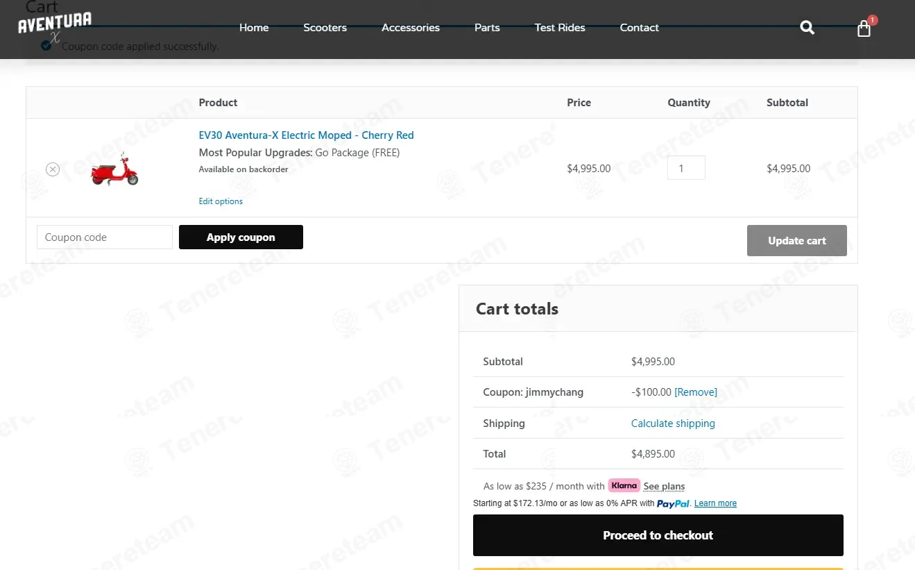This screenshot has height=570, width=915.
Task: Click the Klarna badge
Action: [624, 485]
